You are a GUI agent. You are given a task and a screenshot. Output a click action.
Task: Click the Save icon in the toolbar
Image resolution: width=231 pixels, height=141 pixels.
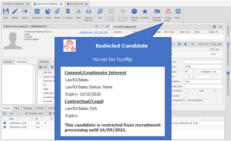tap(5, 14)
